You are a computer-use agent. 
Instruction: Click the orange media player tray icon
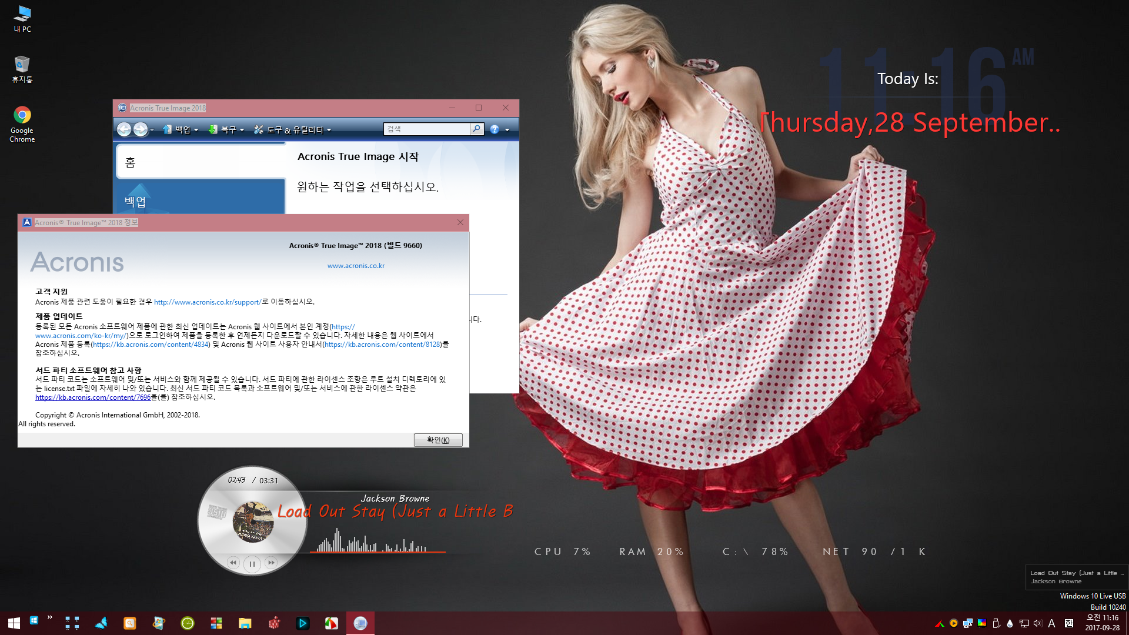click(x=954, y=623)
